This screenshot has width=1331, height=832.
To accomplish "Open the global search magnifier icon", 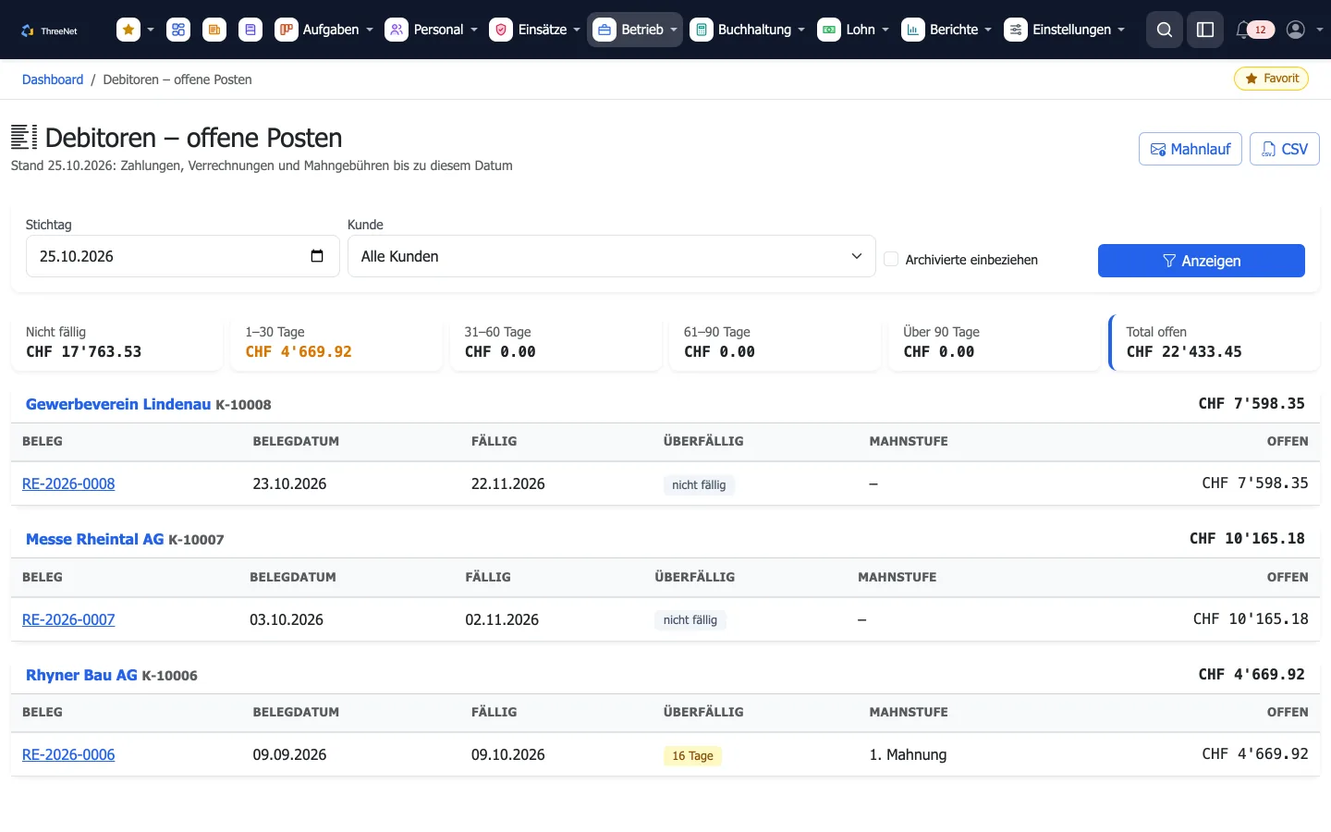I will pyautogui.click(x=1165, y=30).
